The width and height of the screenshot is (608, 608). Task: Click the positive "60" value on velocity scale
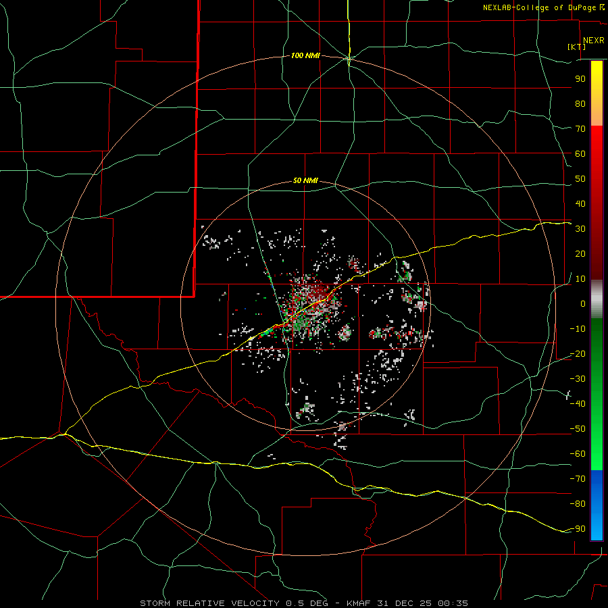(580, 153)
